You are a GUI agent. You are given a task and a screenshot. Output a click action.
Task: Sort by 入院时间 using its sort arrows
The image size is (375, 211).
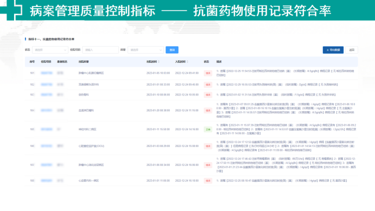pyautogui.click(x=188, y=62)
